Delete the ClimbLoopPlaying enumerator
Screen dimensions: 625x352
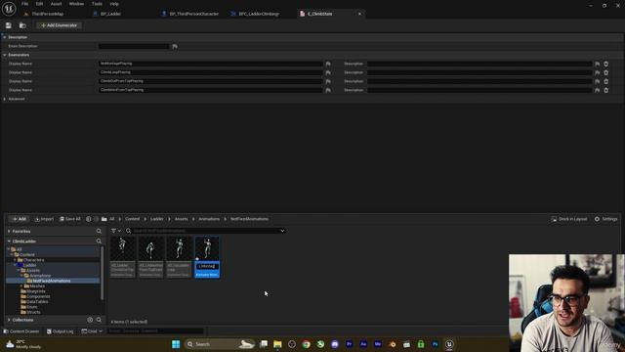point(605,72)
